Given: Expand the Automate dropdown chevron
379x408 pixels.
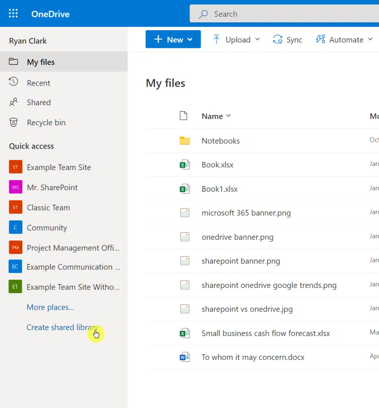Looking at the screenshot, I should click(x=370, y=39).
